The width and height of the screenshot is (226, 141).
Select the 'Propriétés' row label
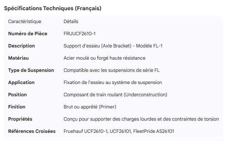click(20, 119)
